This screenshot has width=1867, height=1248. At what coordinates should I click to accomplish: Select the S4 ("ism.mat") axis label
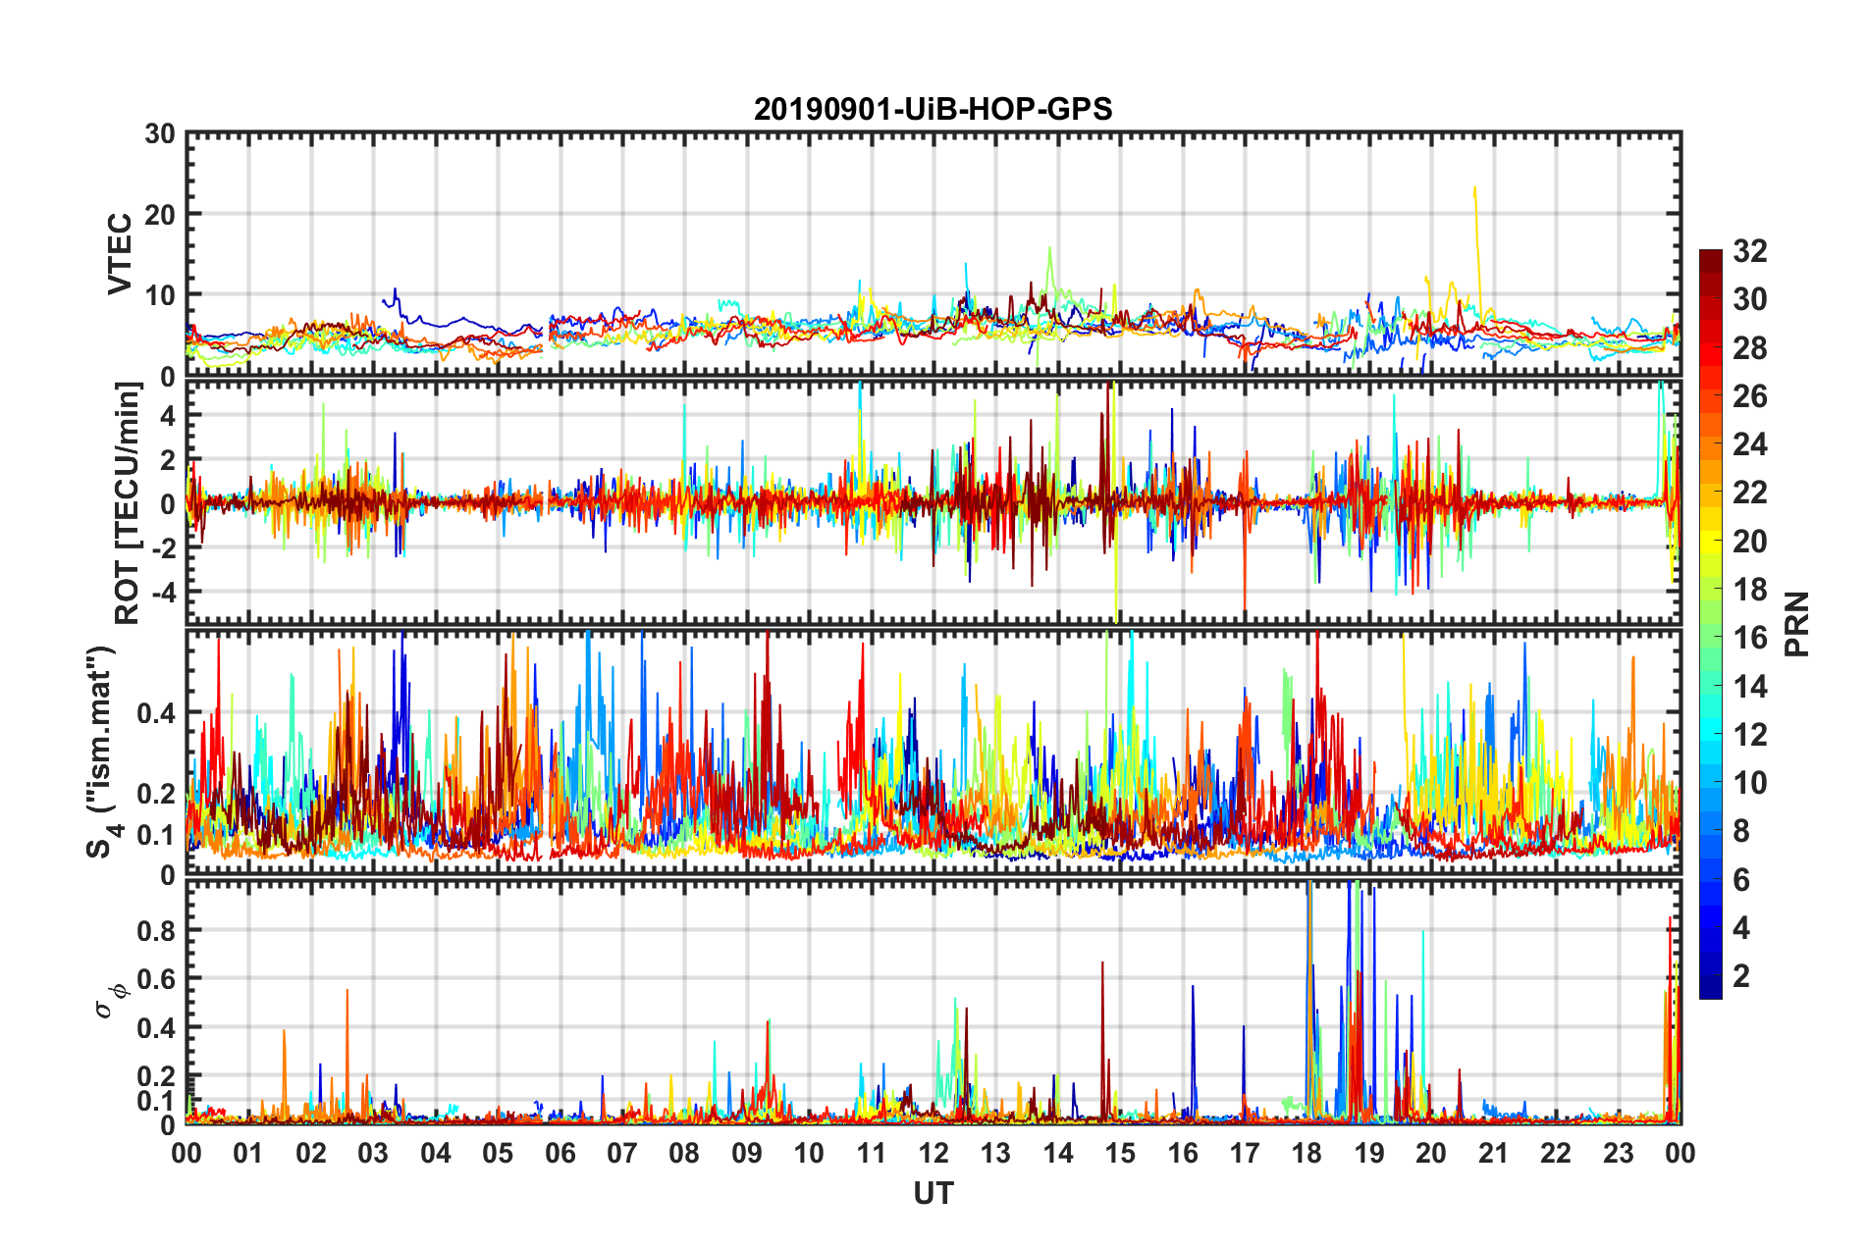click(101, 752)
